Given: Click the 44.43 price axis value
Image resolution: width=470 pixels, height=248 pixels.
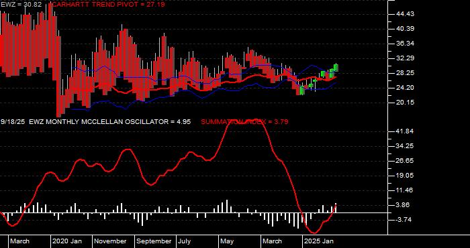Looking at the screenshot, I should coord(405,14).
